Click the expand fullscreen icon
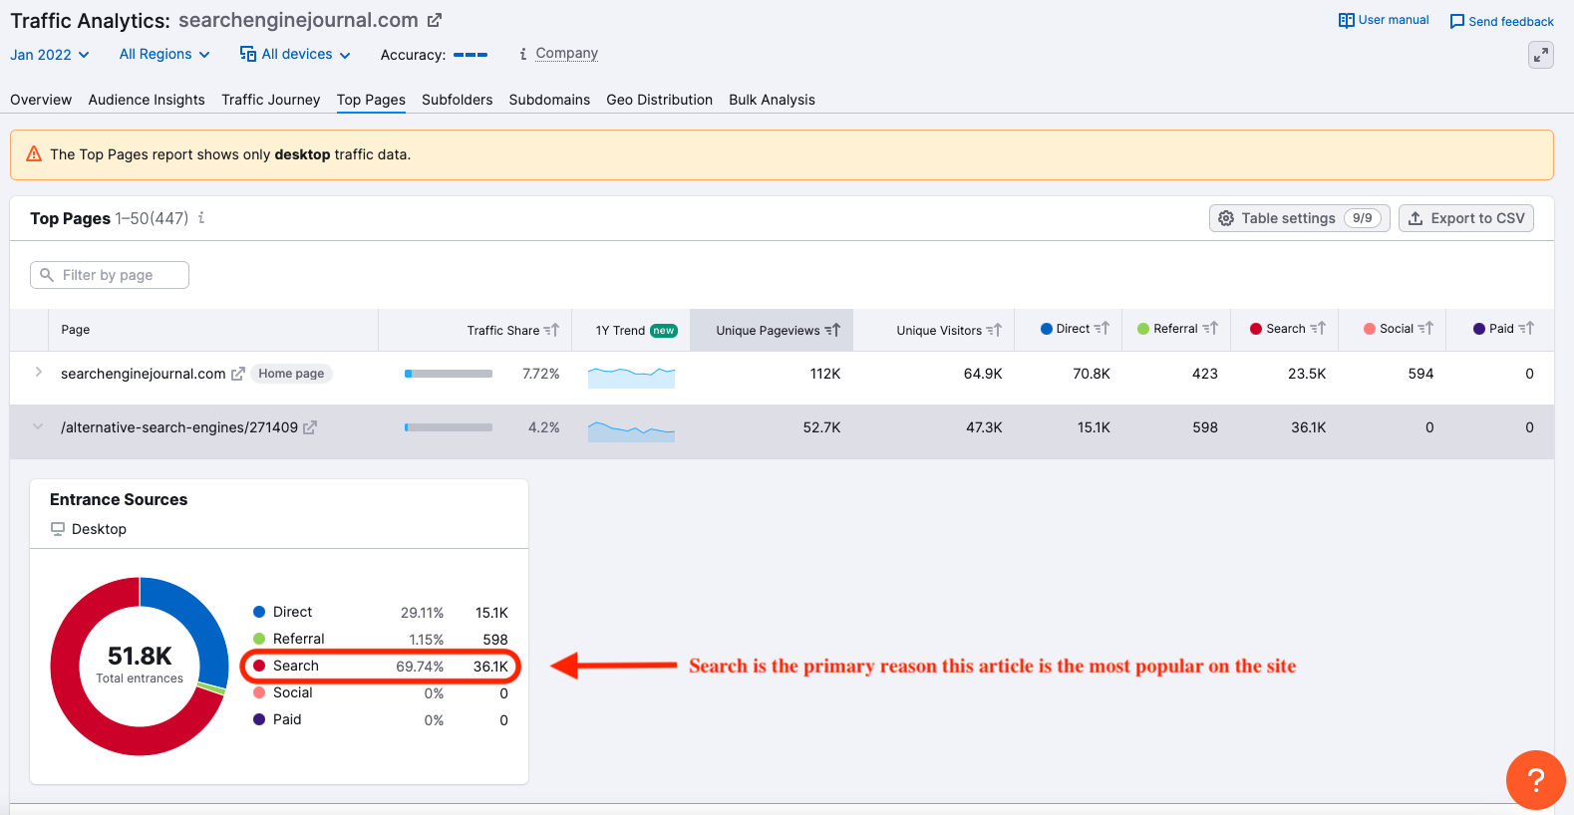The image size is (1574, 815). point(1540,55)
